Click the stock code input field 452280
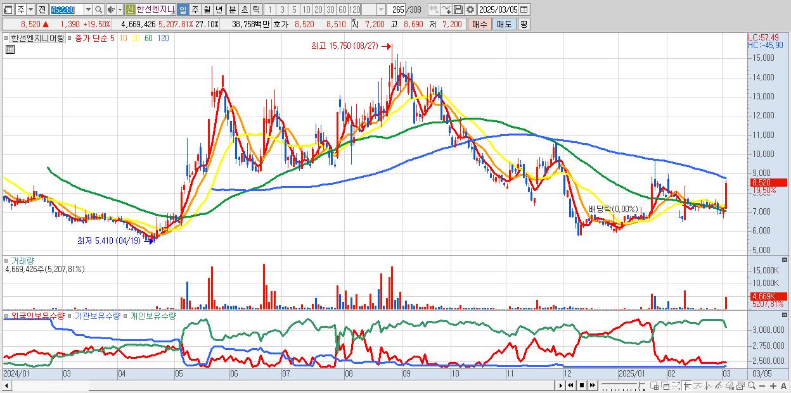Screen dimensions: 791x393 [67, 9]
